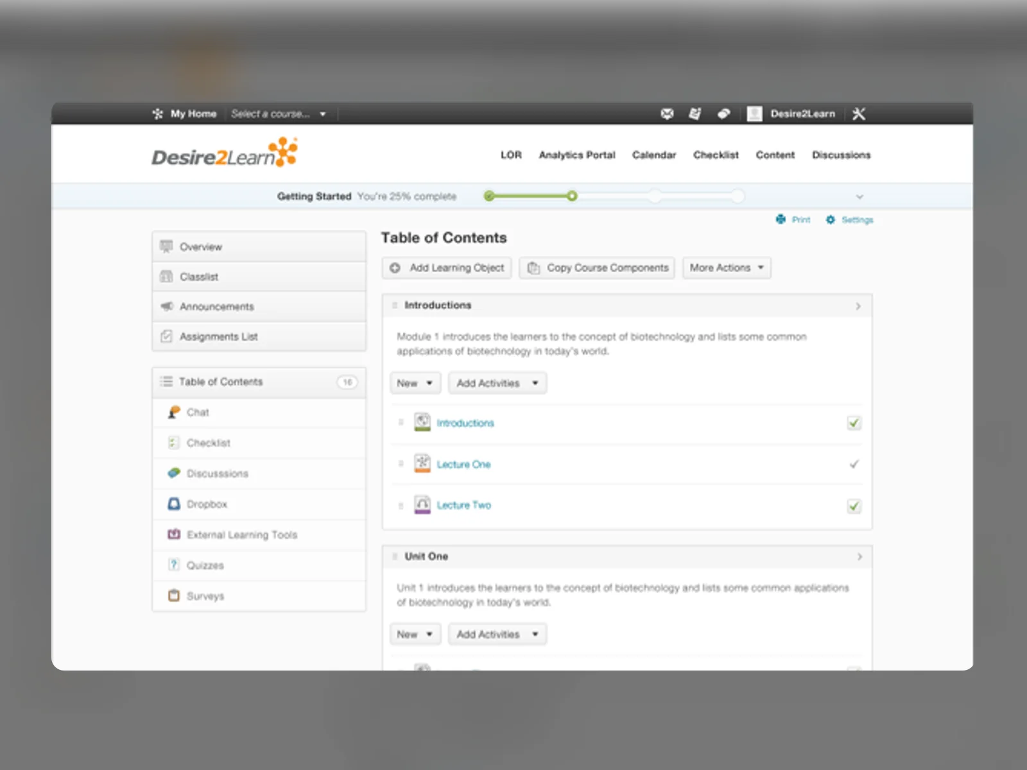Select Table of Contents in sidebar
This screenshot has height=770, width=1027.
pyautogui.click(x=259, y=382)
